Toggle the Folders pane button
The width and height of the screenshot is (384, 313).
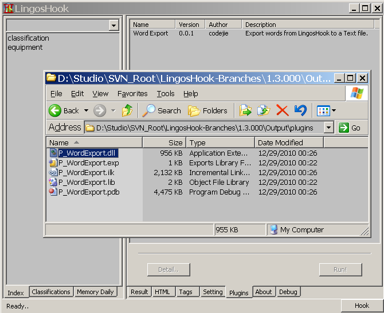click(x=207, y=111)
